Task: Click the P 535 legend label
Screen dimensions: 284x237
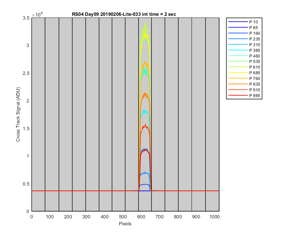Action: pyautogui.click(x=255, y=62)
